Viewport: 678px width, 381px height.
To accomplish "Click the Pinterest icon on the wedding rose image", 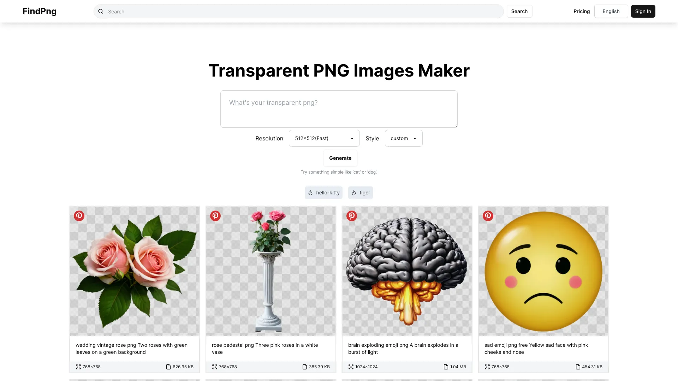I will (x=79, y=216).
